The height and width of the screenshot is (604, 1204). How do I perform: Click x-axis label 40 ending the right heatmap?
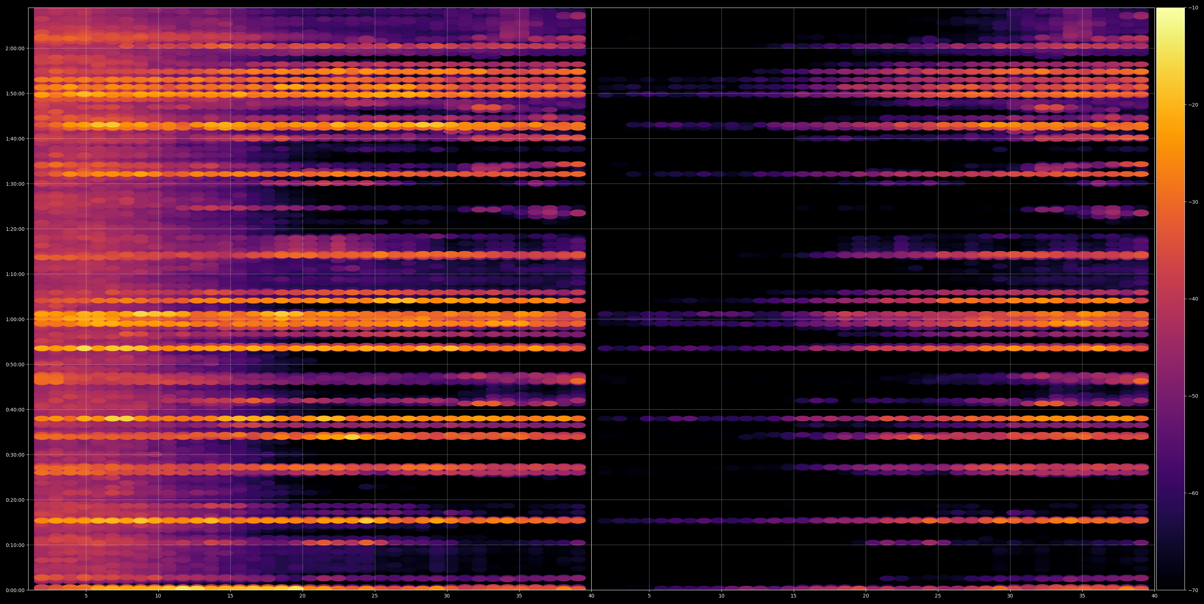[x=1154, y=596]
